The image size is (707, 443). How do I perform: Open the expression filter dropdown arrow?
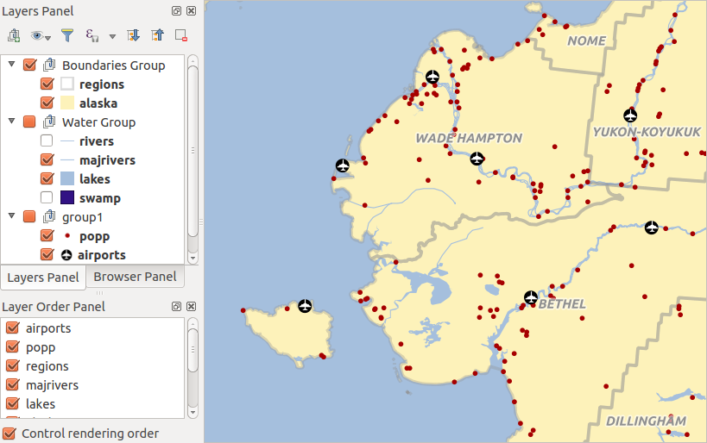point(112,36)
